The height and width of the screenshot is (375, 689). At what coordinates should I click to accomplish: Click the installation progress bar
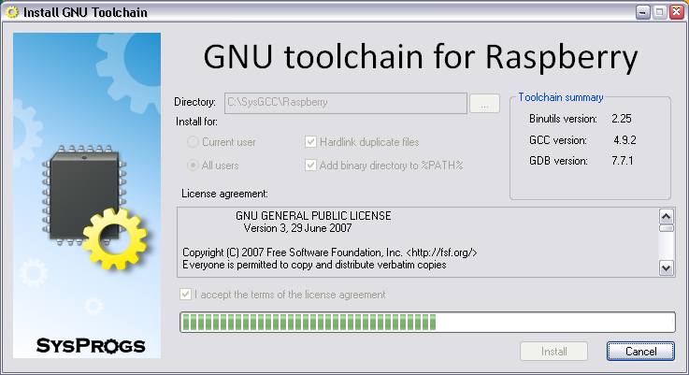click(427, 323)
